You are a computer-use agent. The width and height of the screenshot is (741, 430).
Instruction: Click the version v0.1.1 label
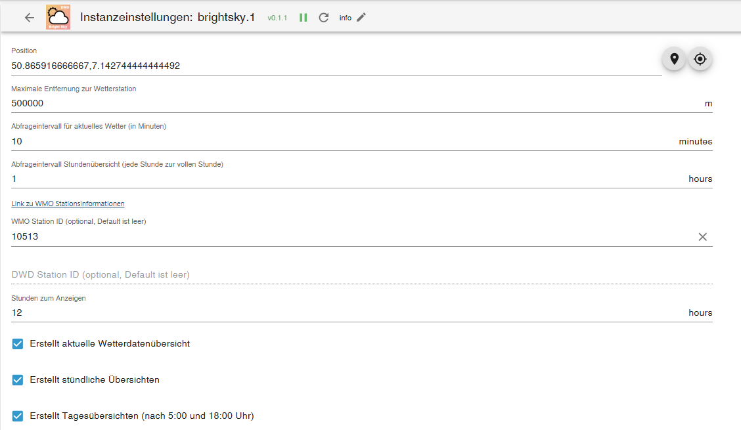(x=277, y=18)
